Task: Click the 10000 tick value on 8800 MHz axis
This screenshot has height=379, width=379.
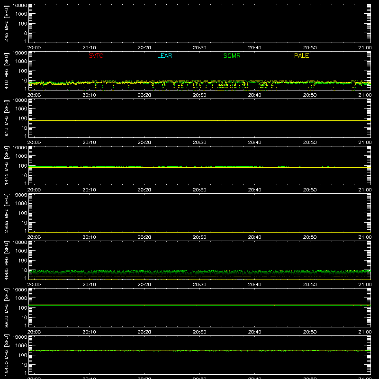Action: pos(20,290)
